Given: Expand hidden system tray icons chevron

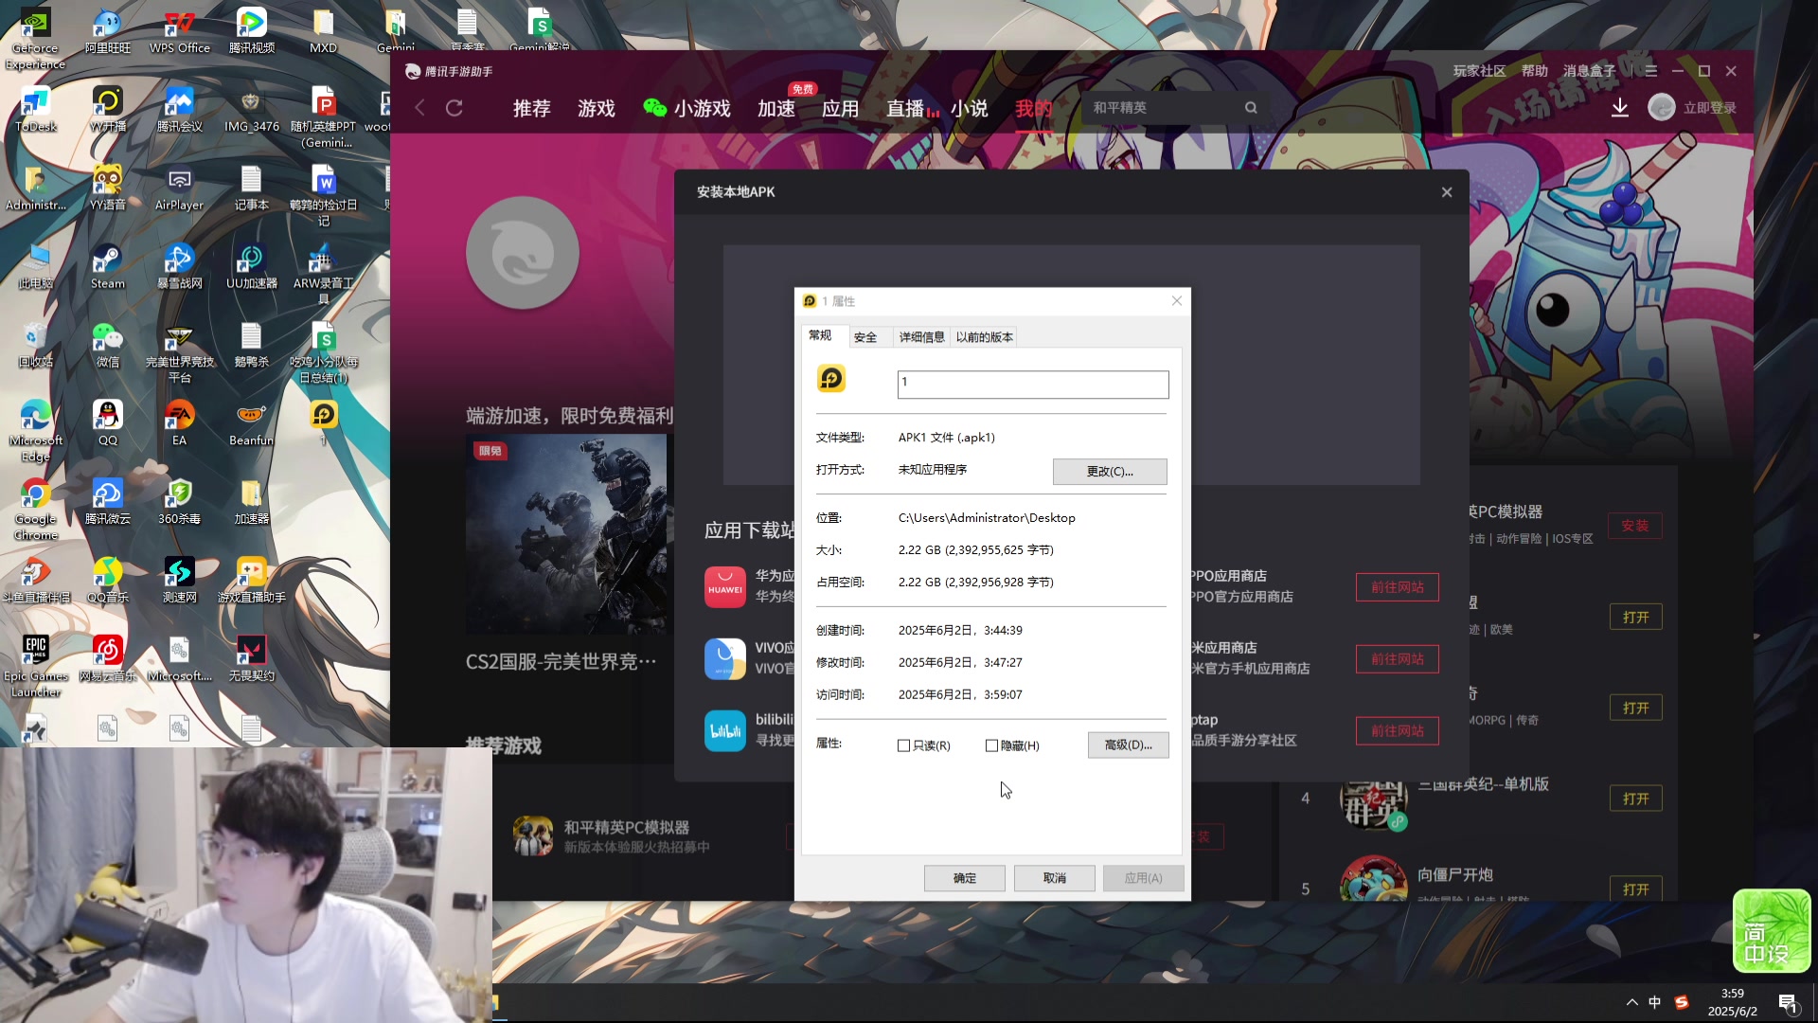Looking at the screenshot, I should 1631,1002.
